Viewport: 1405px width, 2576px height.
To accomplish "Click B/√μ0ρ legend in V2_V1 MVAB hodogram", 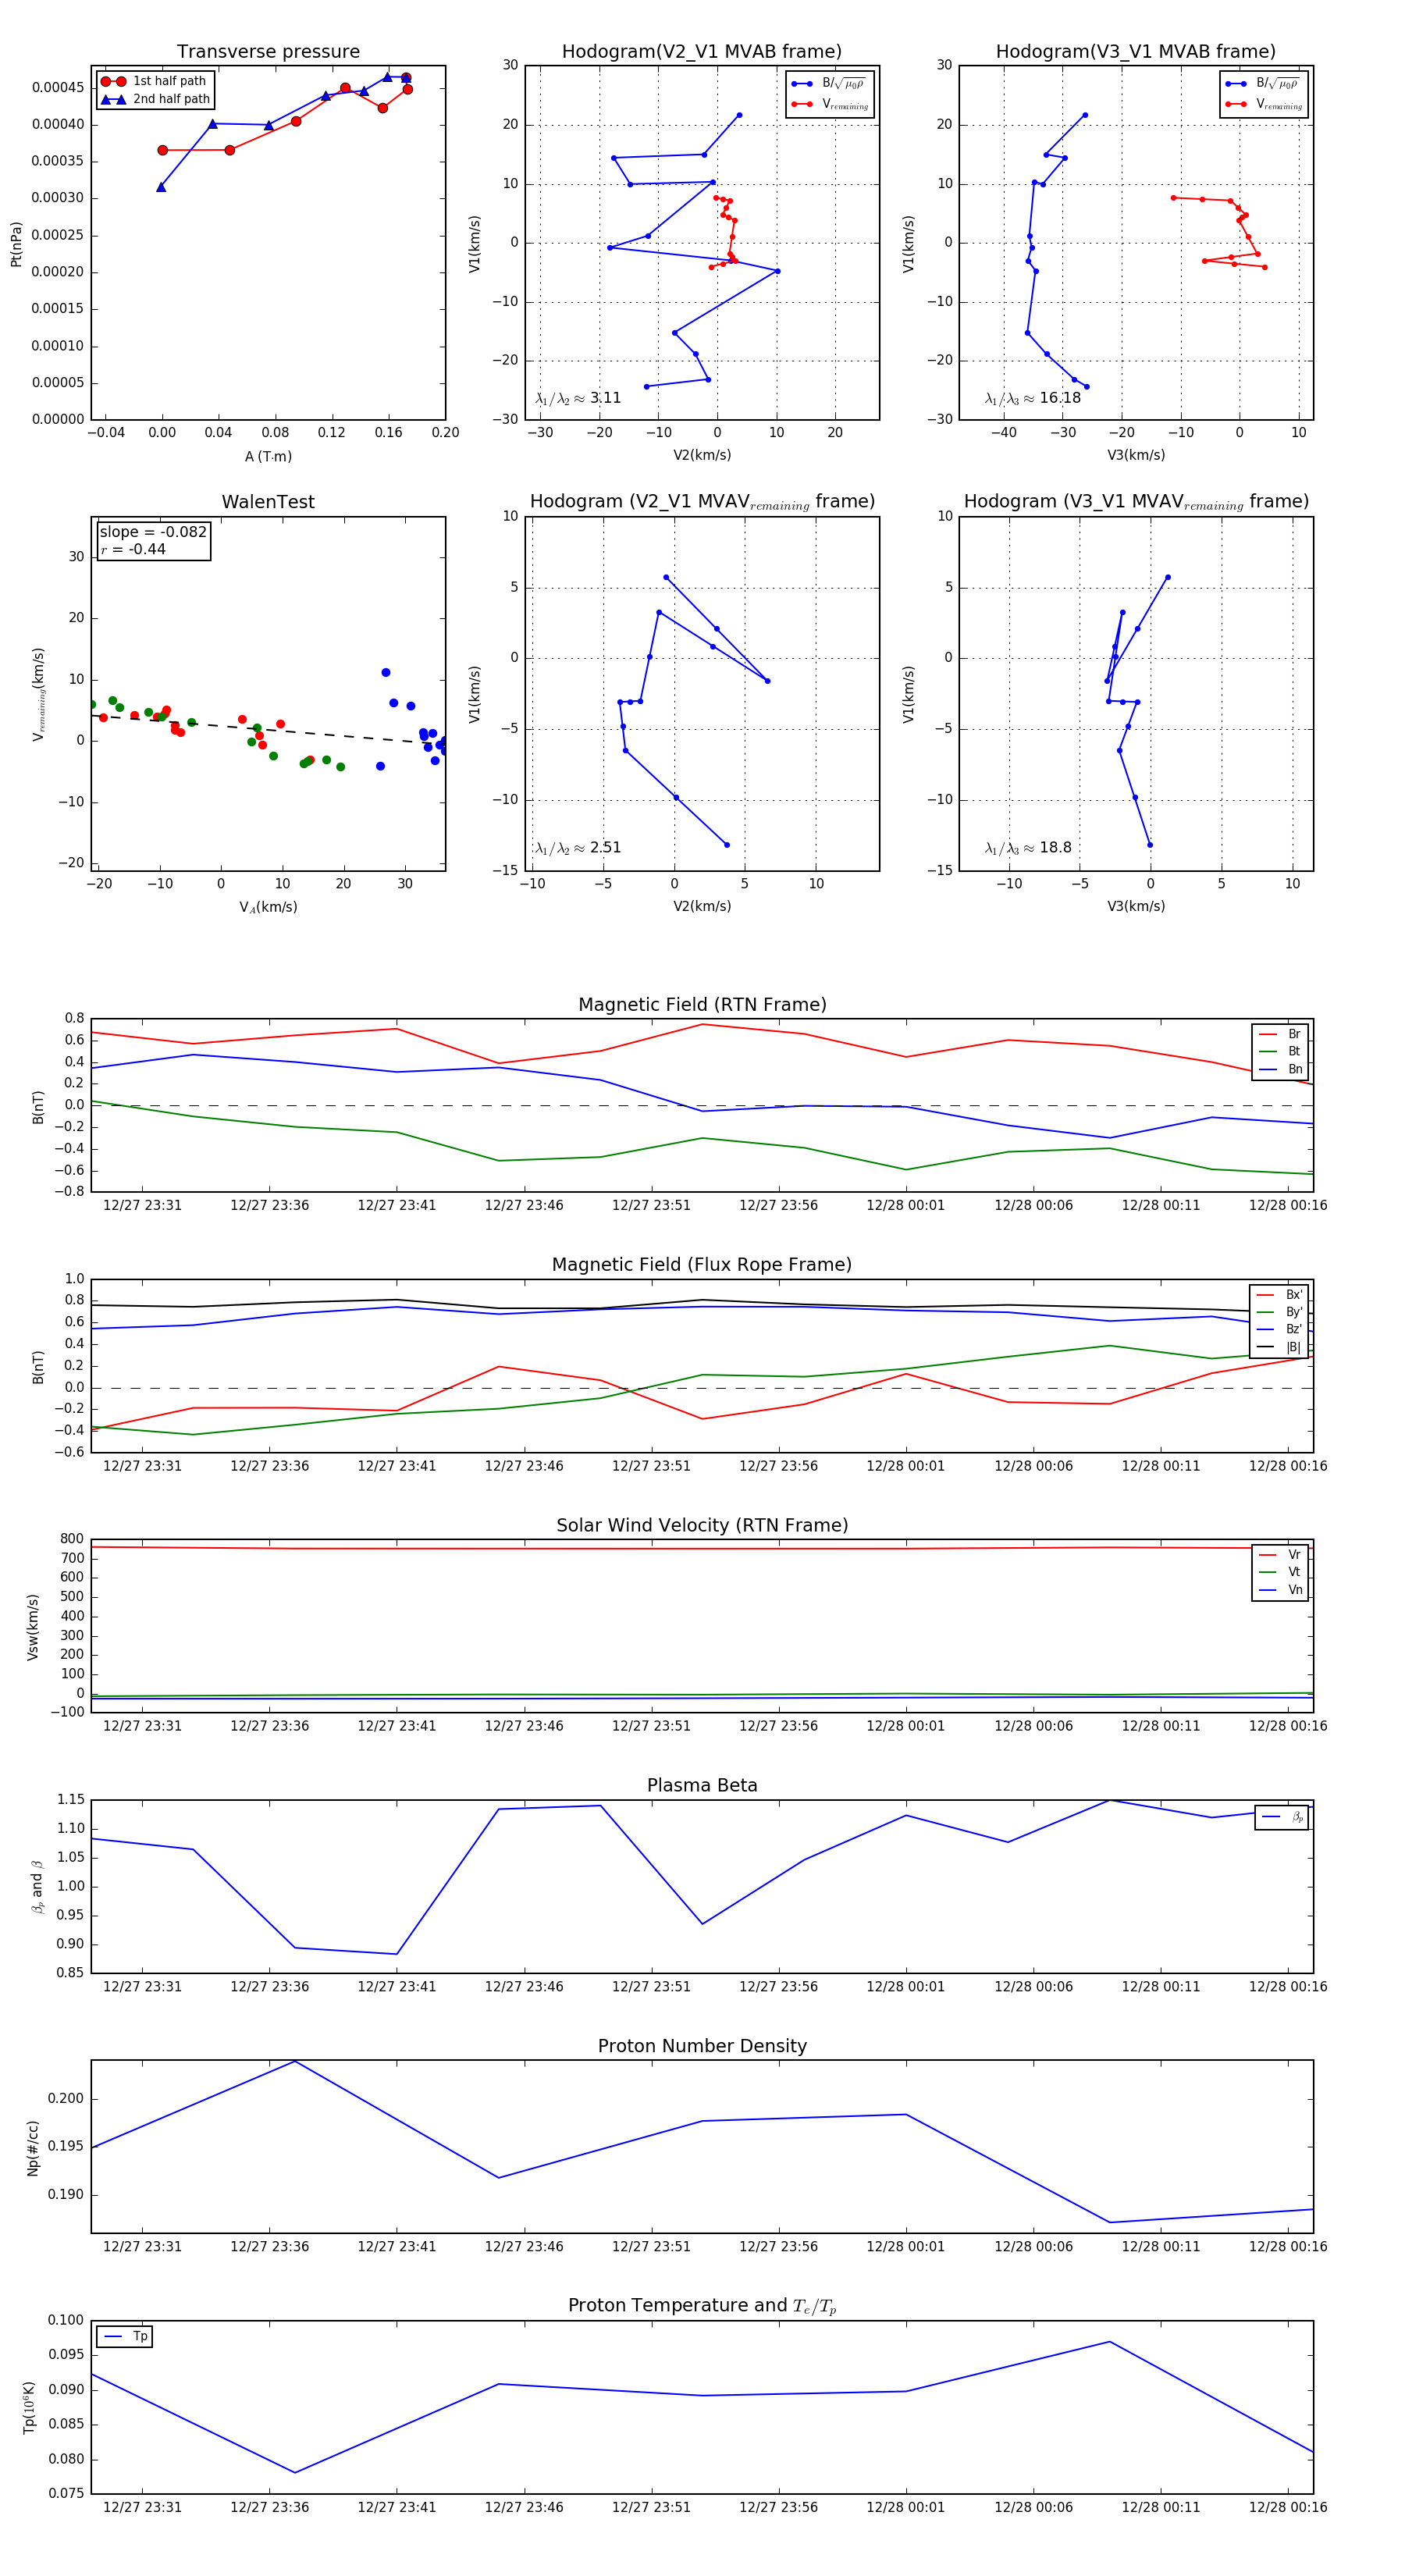I will tap(829, 84).
